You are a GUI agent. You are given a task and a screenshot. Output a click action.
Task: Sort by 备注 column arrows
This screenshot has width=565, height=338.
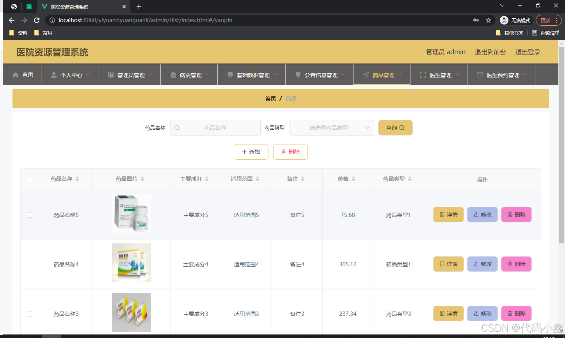point(303,179)
